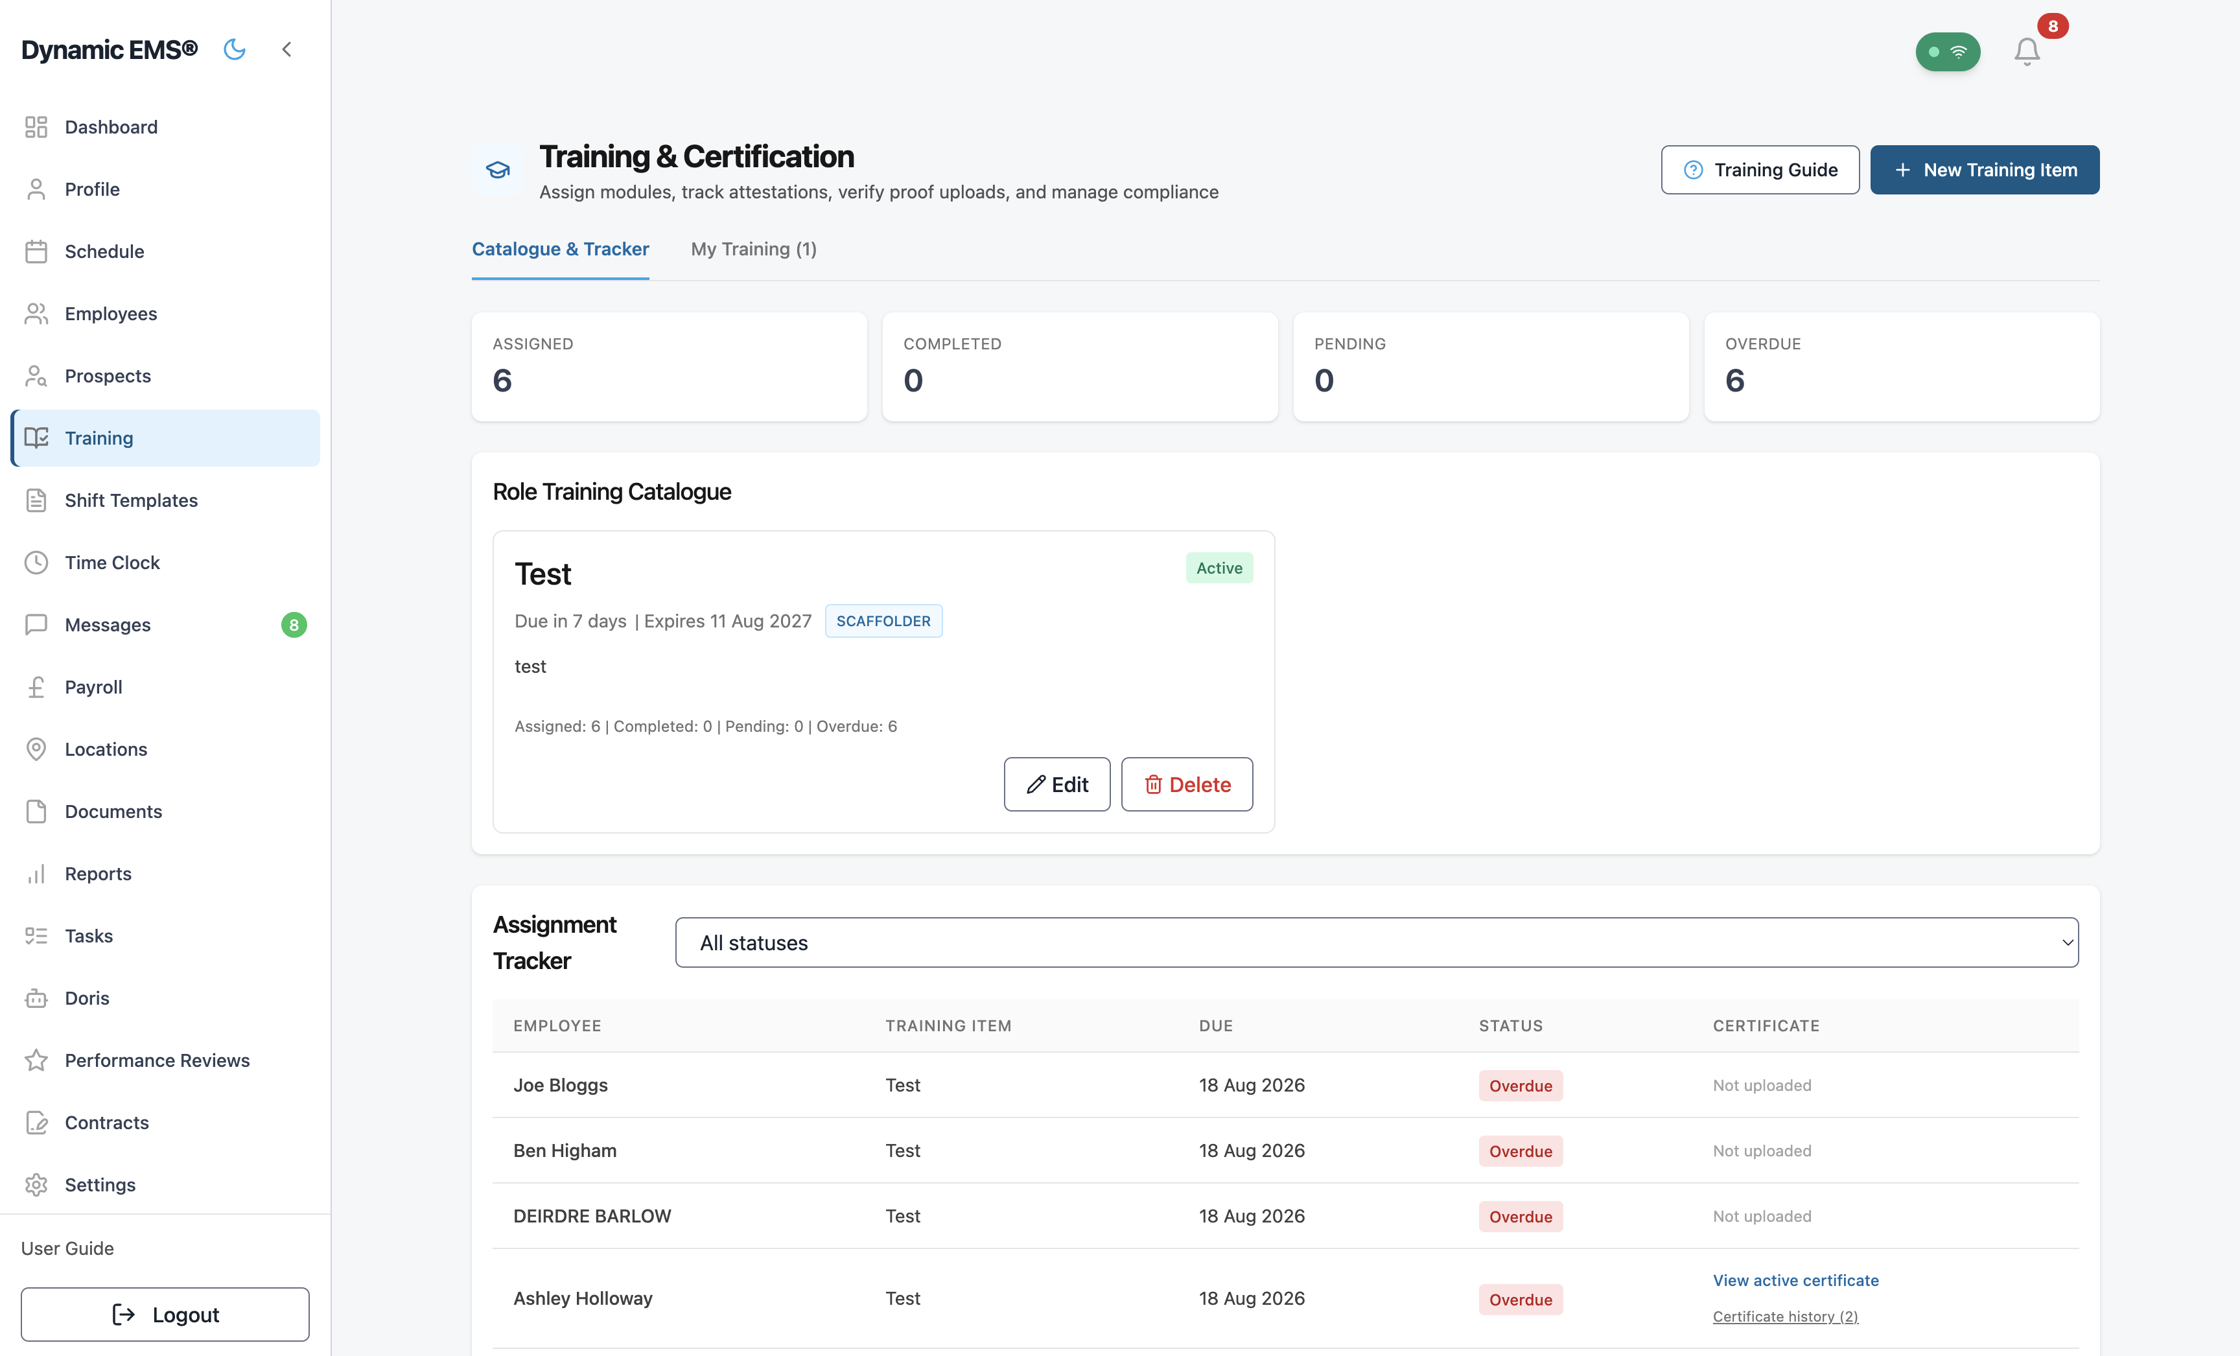The width and height of the screenshot is (2240, 1356).
Task: Open the Time Clock page
Action: 165,563
